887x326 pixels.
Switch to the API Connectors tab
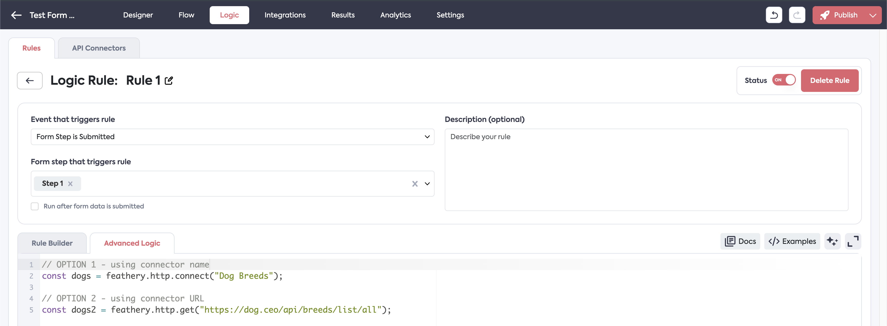(99, 48)
